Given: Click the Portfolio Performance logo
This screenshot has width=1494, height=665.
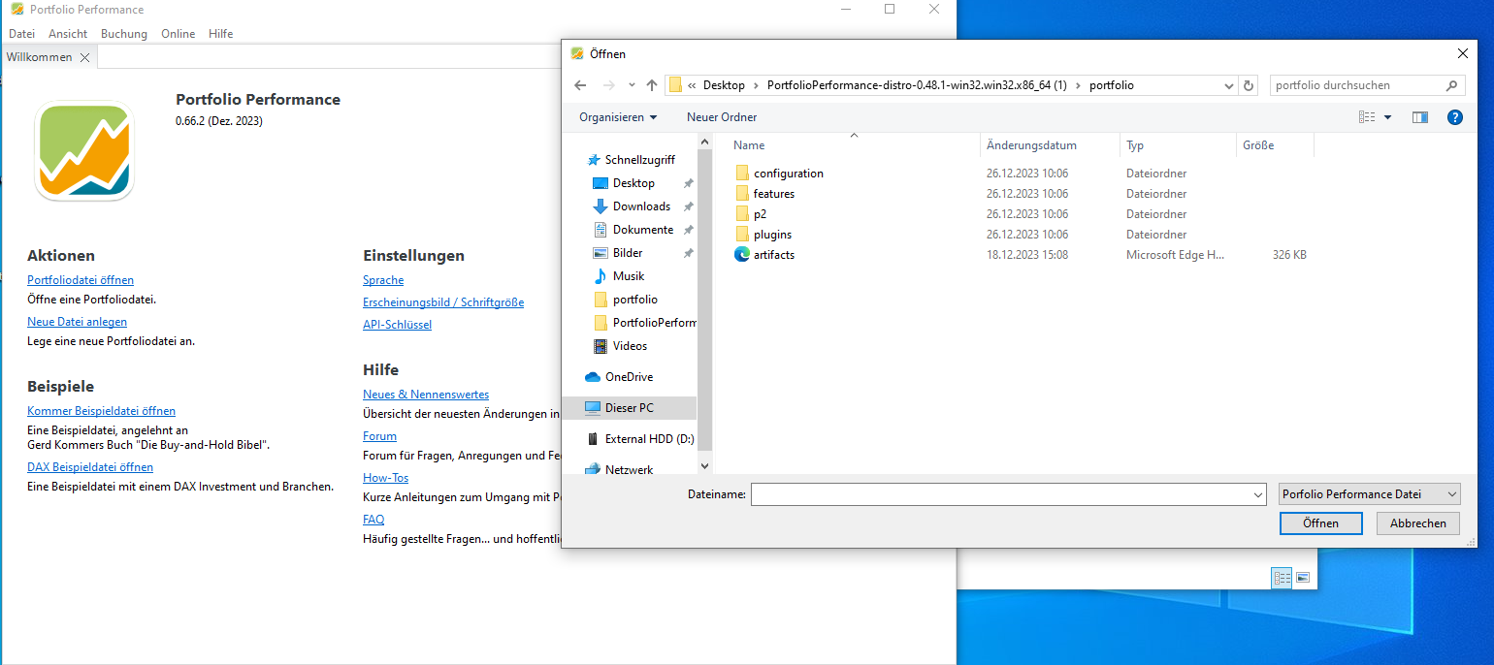Looking at the screenshot, I should coord(84,151).
